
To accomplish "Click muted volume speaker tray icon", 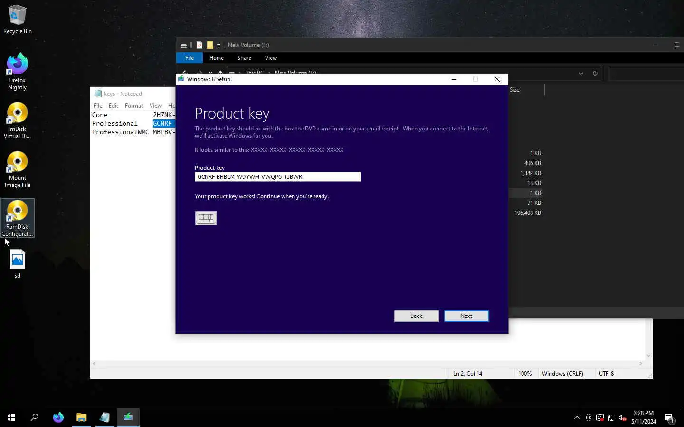I will point(623,418).
